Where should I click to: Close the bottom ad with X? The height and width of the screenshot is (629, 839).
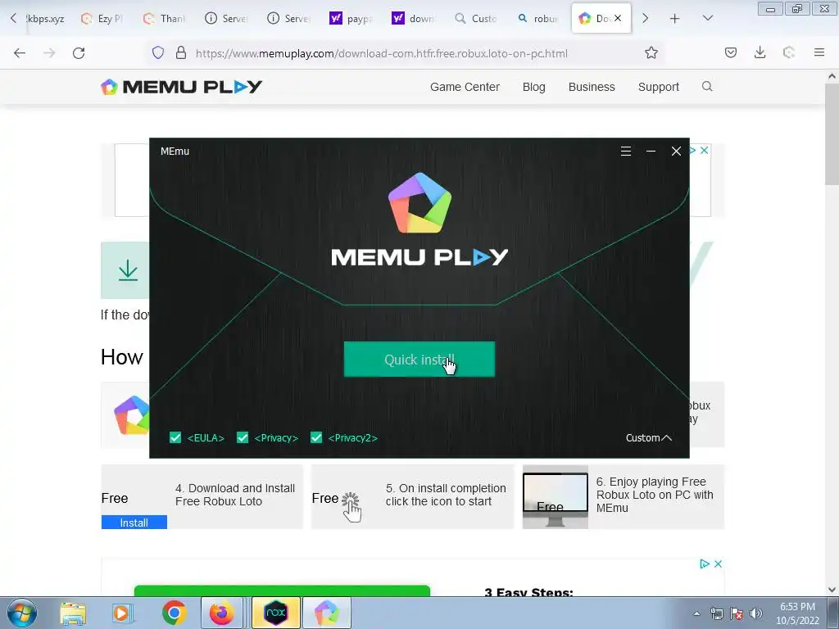(x=718, y=563)
